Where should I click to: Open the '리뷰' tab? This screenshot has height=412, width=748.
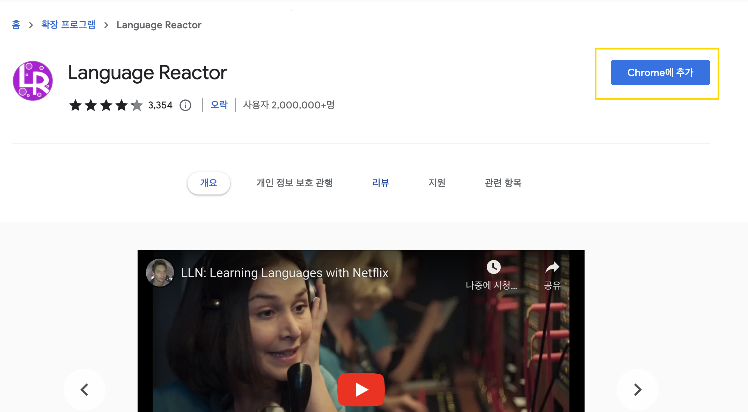click(x=381, y=183)
